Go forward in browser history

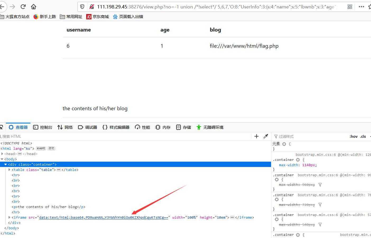coord(12,7)
